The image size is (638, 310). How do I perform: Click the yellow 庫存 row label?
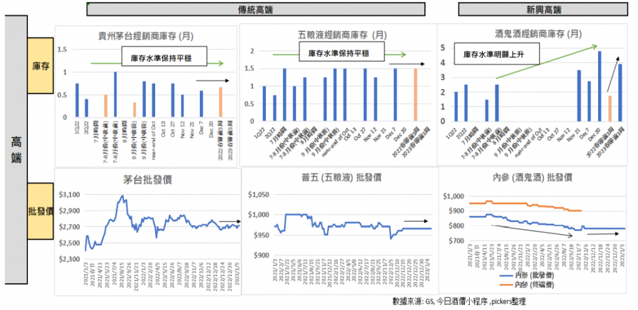[x=40, y=66]
